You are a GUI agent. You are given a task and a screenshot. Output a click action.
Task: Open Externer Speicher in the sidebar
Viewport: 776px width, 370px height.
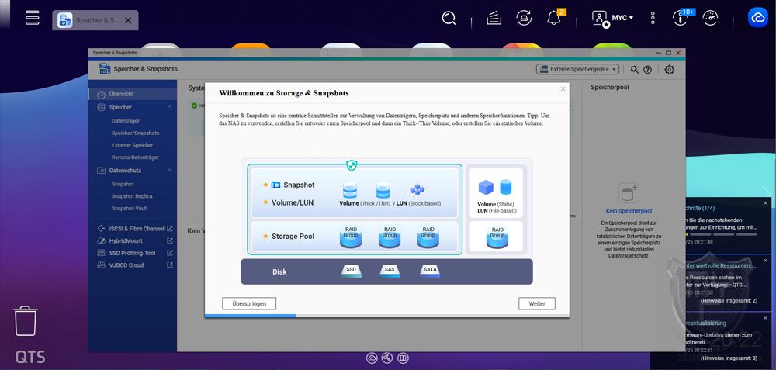(132, 145)
